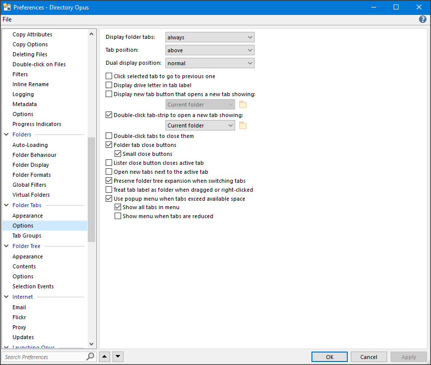Click the Cancel button

(x=369, y=357)
